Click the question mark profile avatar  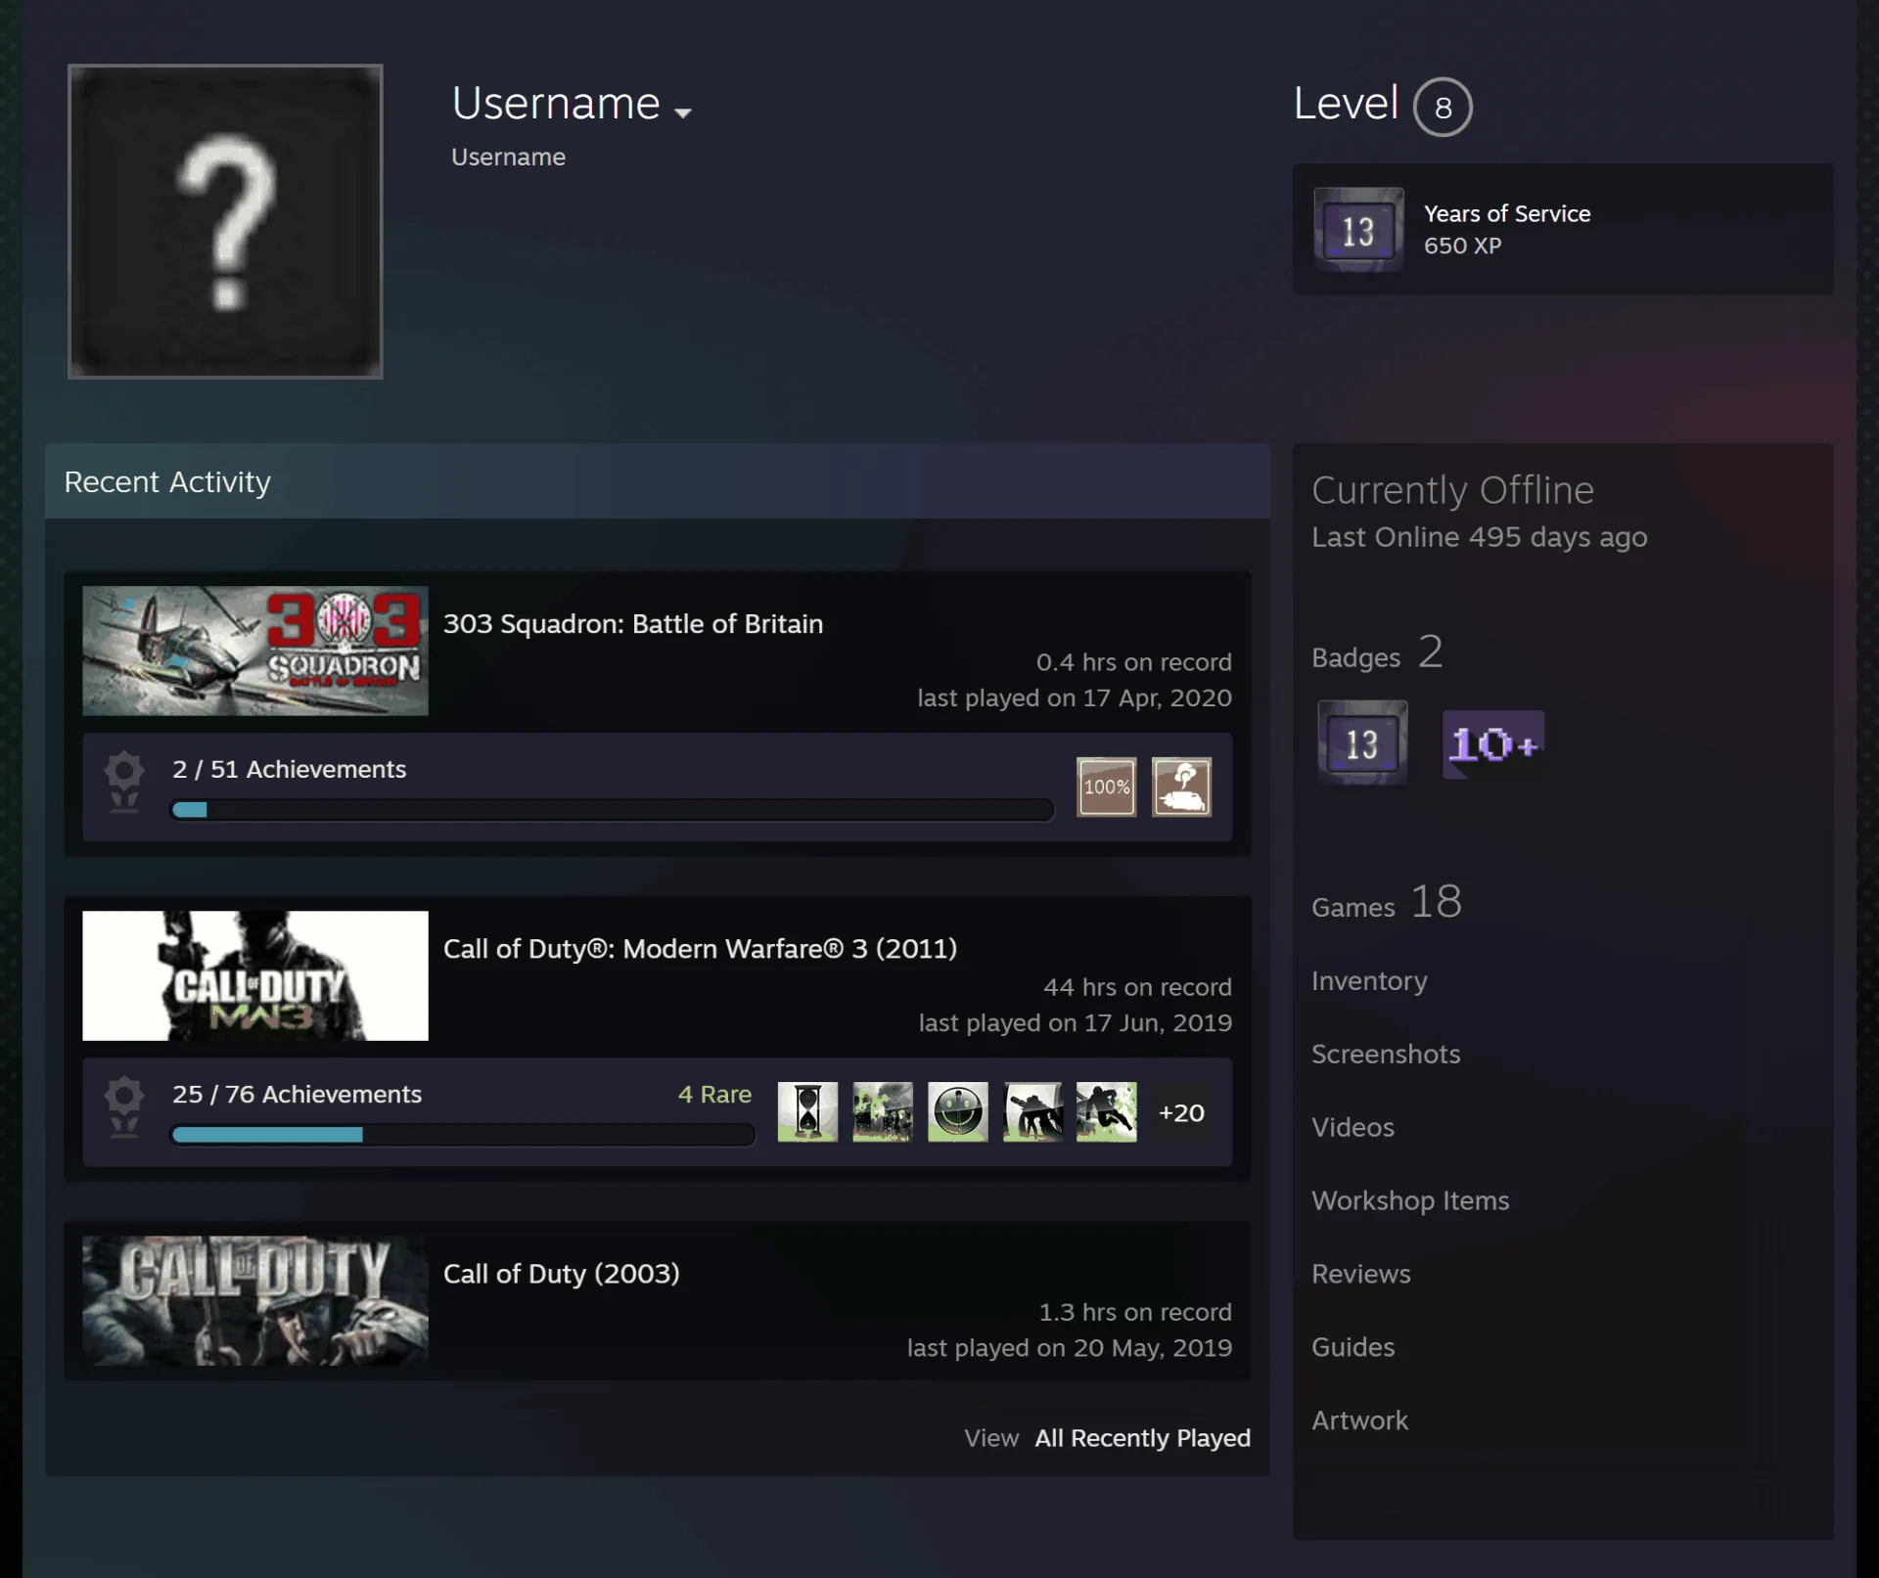pos(225,221)
